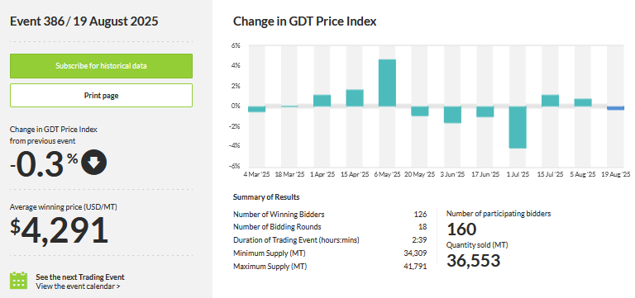
Task: Select the 1 Apr '25 chart bar
Action: point(322,101)
